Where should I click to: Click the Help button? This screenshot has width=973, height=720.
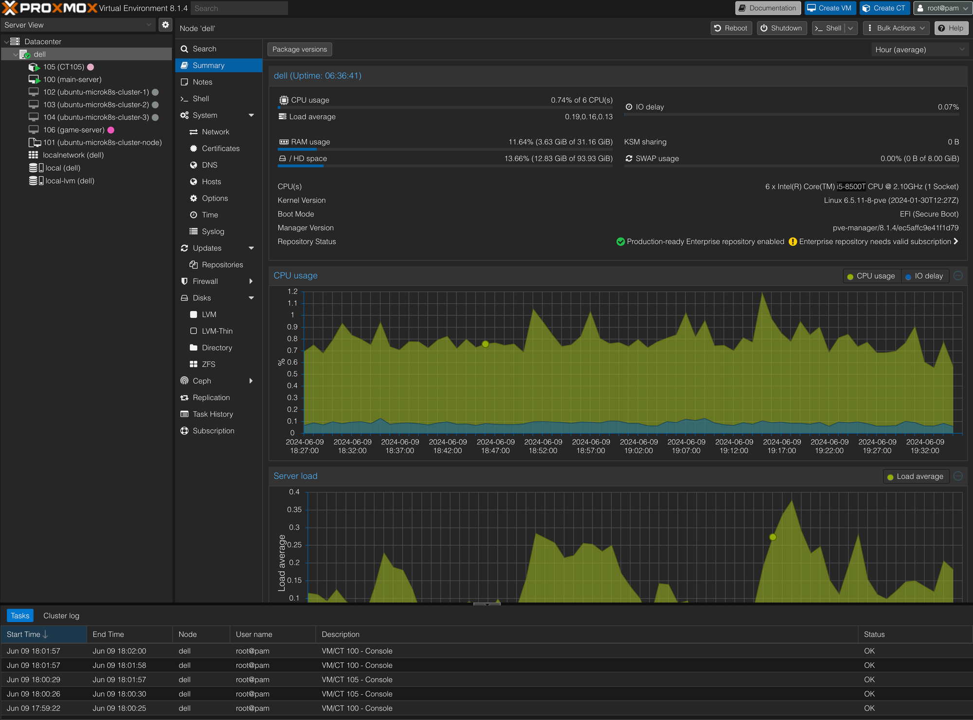tap(951, 28)
